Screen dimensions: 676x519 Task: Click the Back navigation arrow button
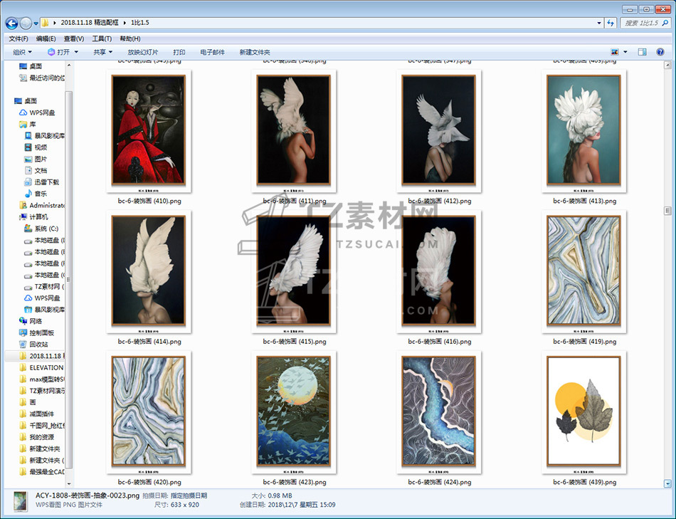coord(12,23)
